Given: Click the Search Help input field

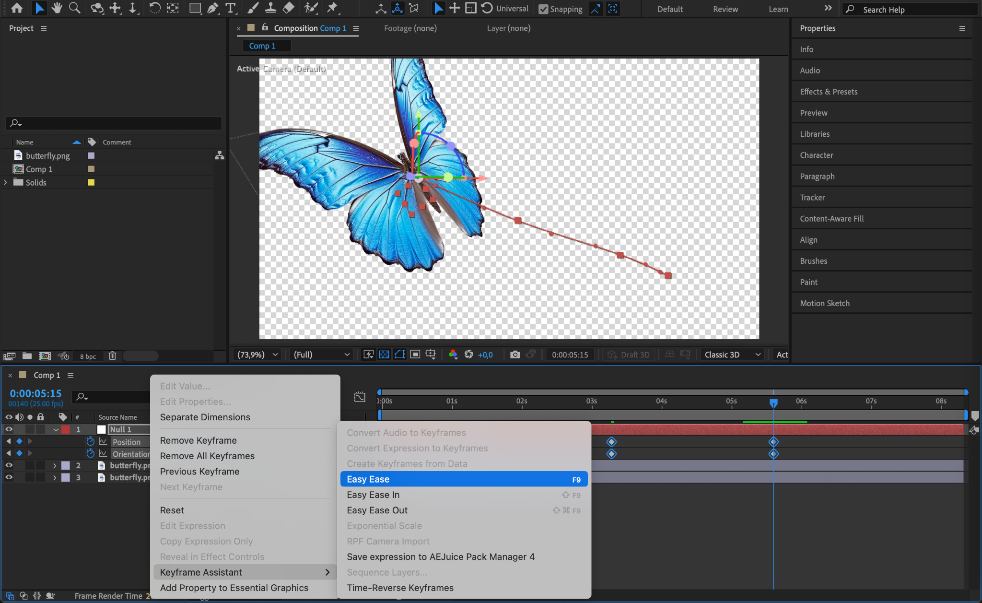Looking at the screenshot, I should [x=911, y=10].
